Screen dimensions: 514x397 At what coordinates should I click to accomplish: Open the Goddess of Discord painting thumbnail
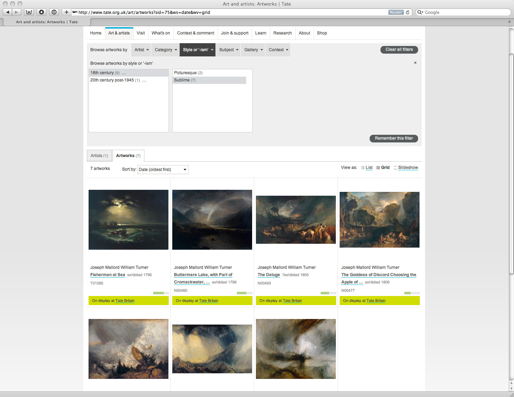(x=379, y=220)
